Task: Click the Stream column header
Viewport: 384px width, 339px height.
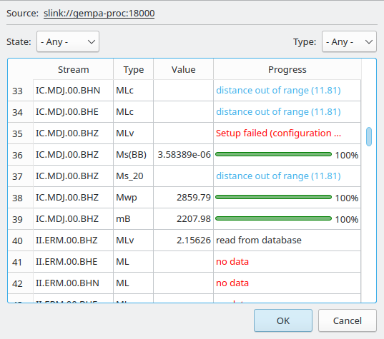Action: tap(73, 70)
